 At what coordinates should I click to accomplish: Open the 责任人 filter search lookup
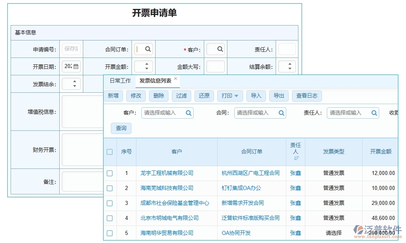click(374, 113)
